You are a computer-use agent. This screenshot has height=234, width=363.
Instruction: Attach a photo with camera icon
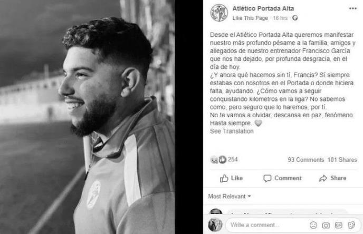click(x=326, y=225)
